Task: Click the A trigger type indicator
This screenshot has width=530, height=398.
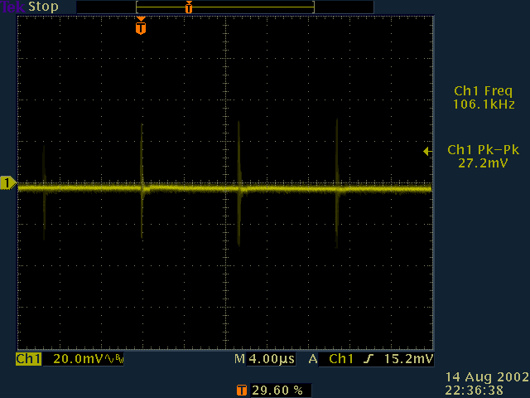Action: pyautogui.click(x=313, y=360)
